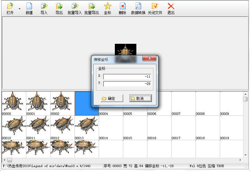
Task: Select beetle thumbnail 00012
Action: pos(62,126)
